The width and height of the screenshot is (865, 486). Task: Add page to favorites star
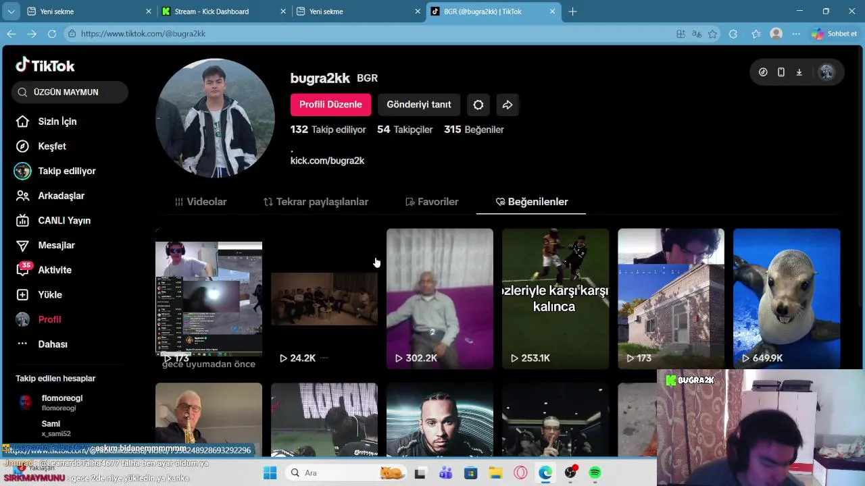click(x=712, y=34)
